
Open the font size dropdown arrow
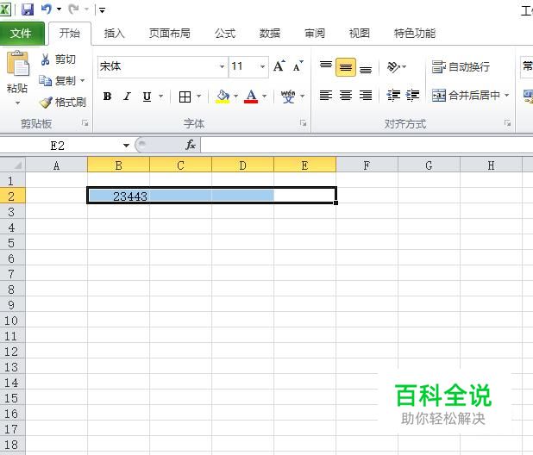(x=262, y=66)
